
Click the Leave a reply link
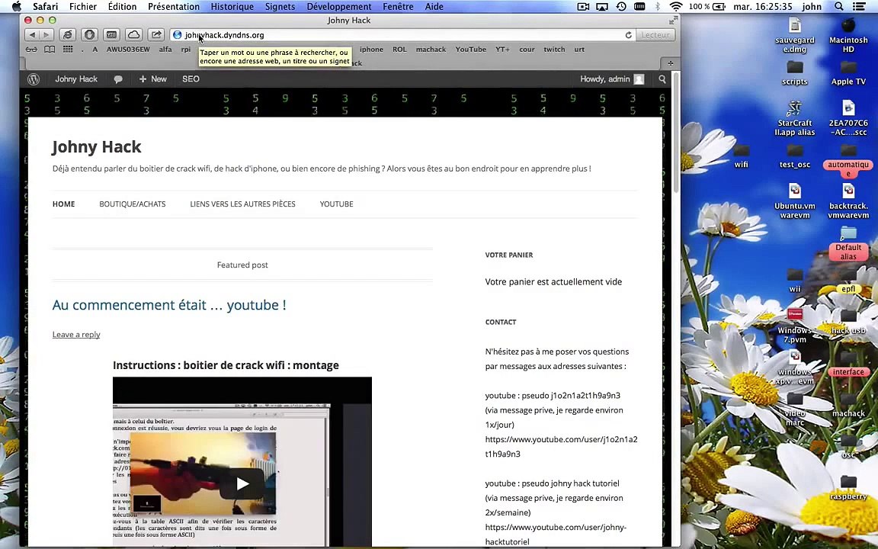[76, 335]
